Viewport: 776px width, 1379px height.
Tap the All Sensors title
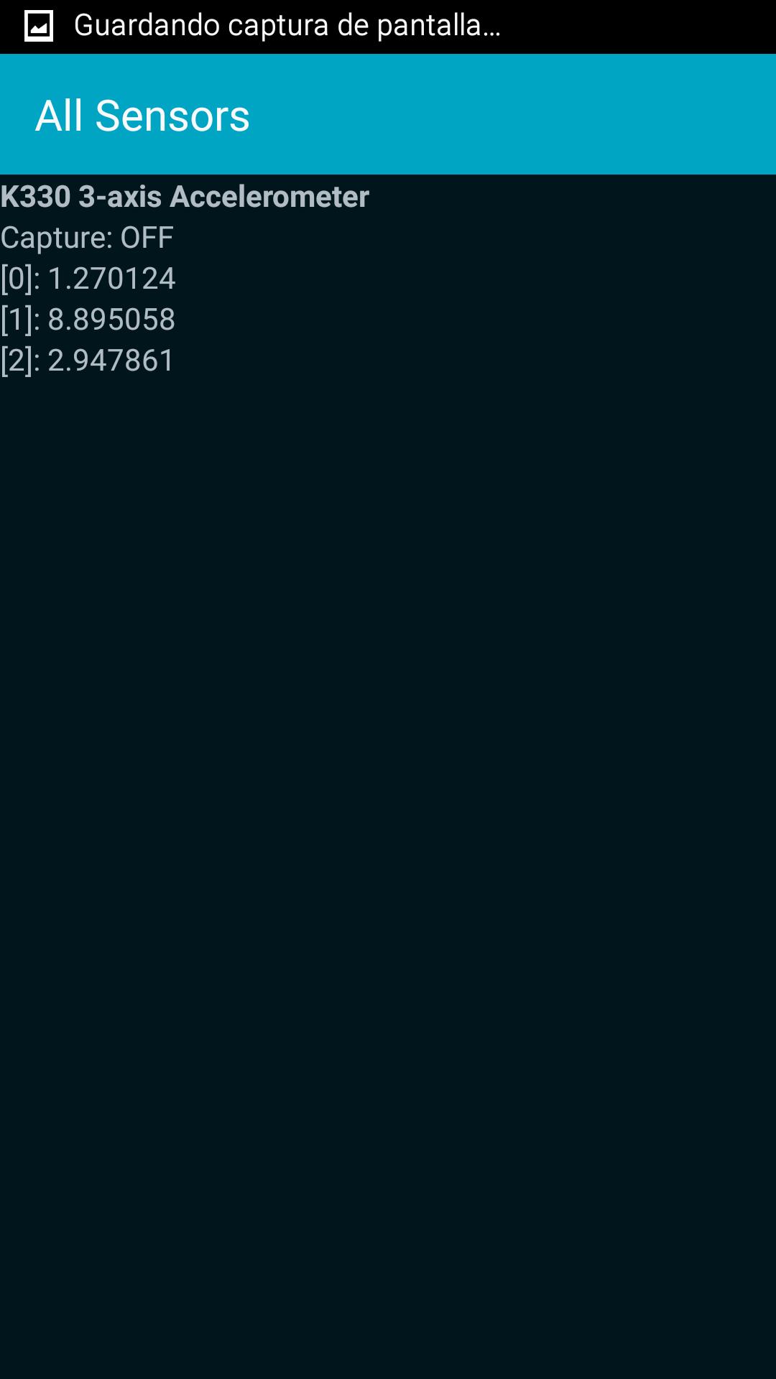point(142,116)
